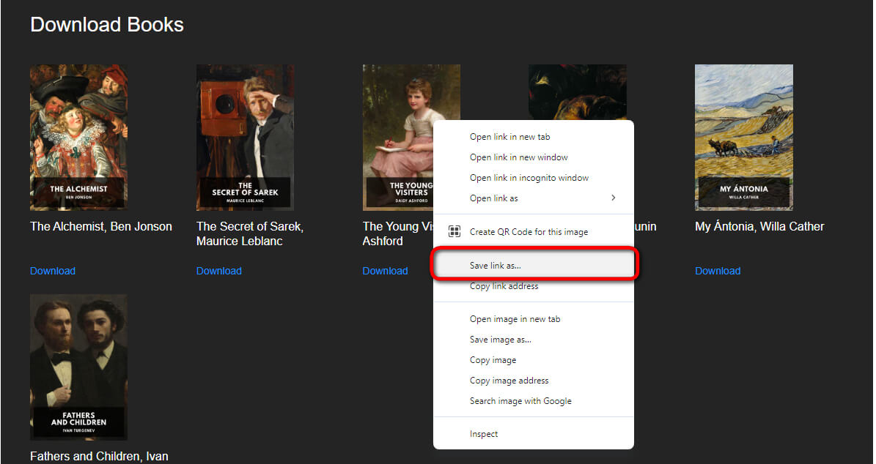Click title text The Alchemist, Ben Jonson

click(x=101, y=226)
